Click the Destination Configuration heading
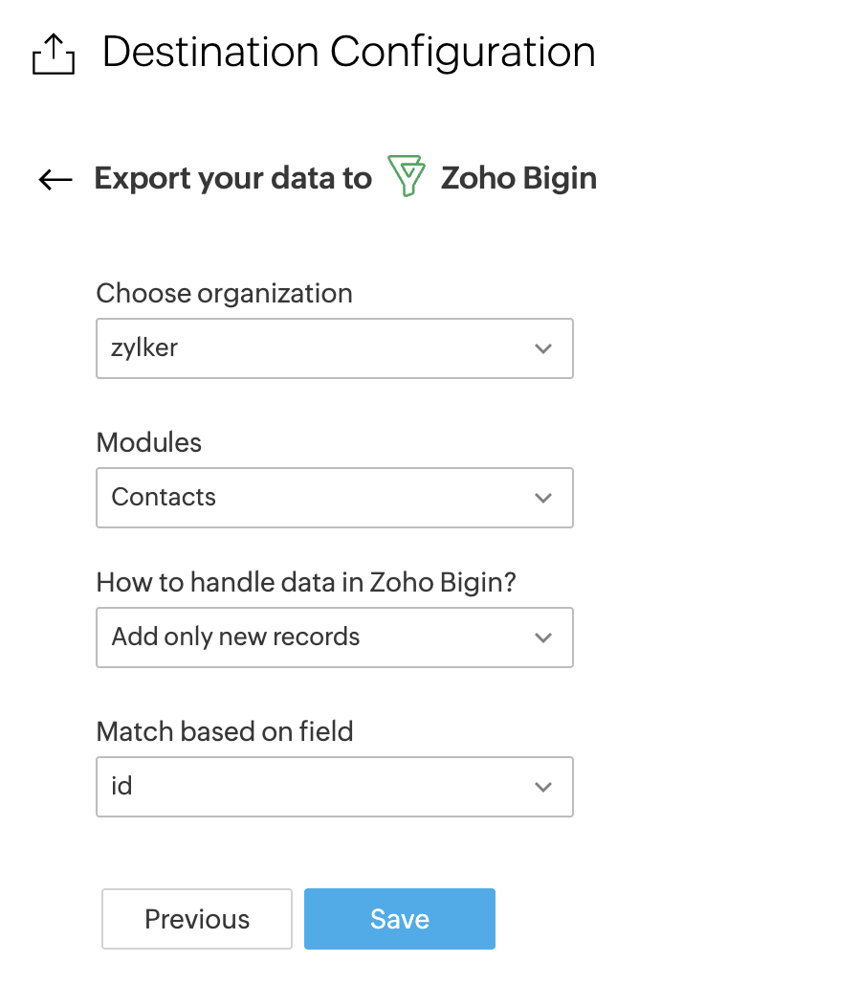Image resolution: width=859 pixels, height=1007 pixels. pos(348,52)
